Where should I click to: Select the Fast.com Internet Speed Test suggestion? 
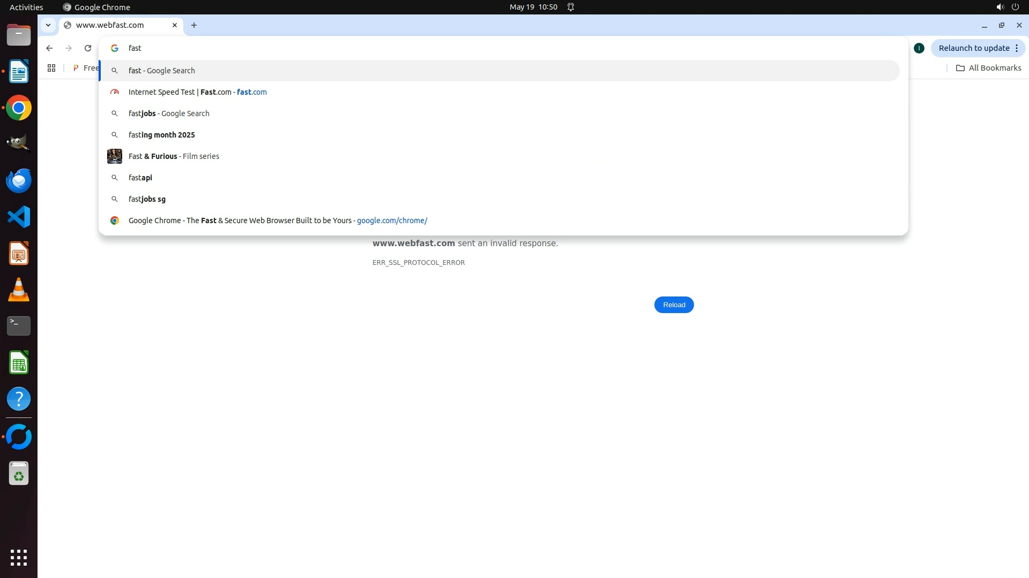coord(197,92)
